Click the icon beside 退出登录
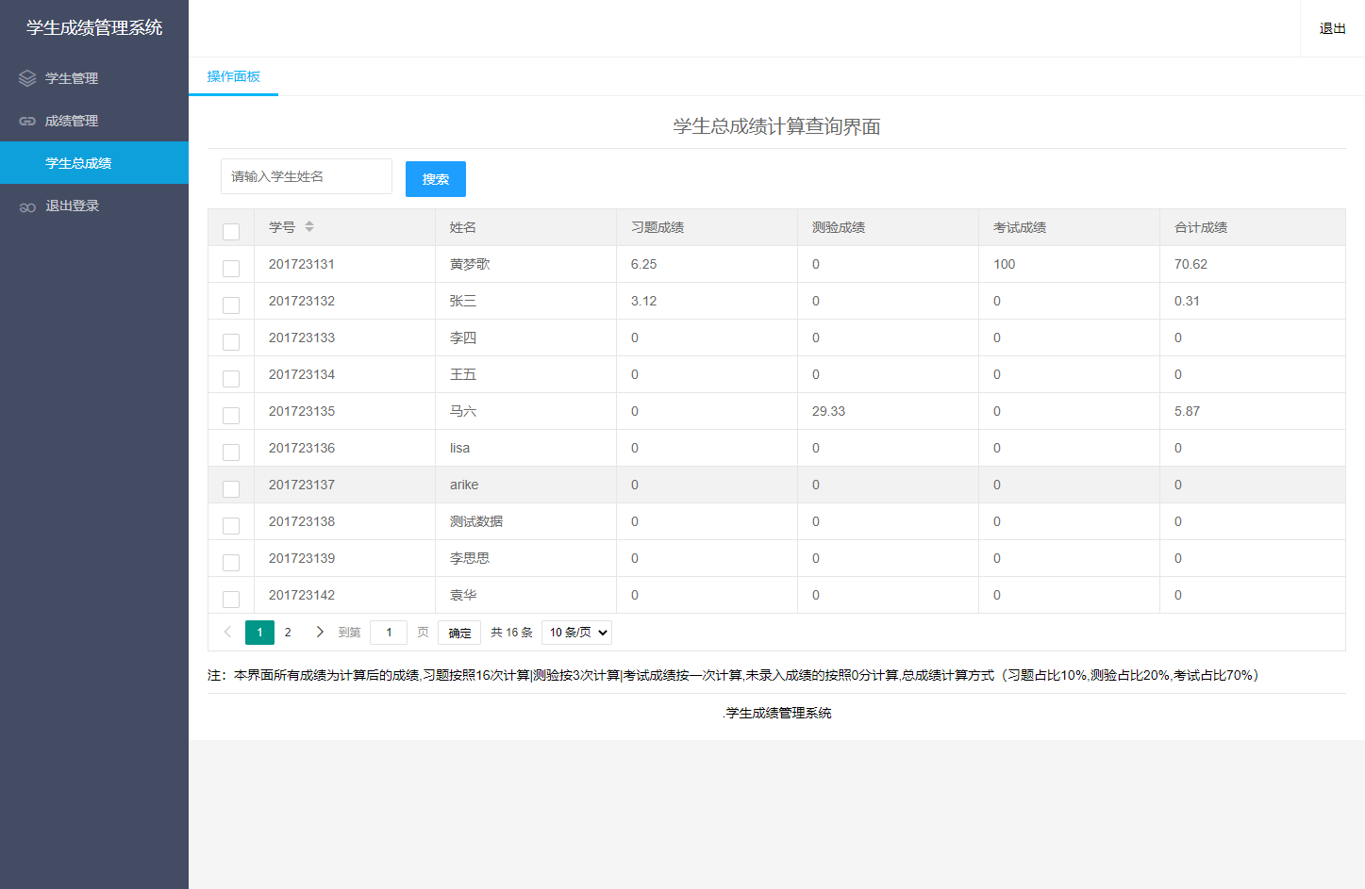1365x889 pixels. point(27,206)
